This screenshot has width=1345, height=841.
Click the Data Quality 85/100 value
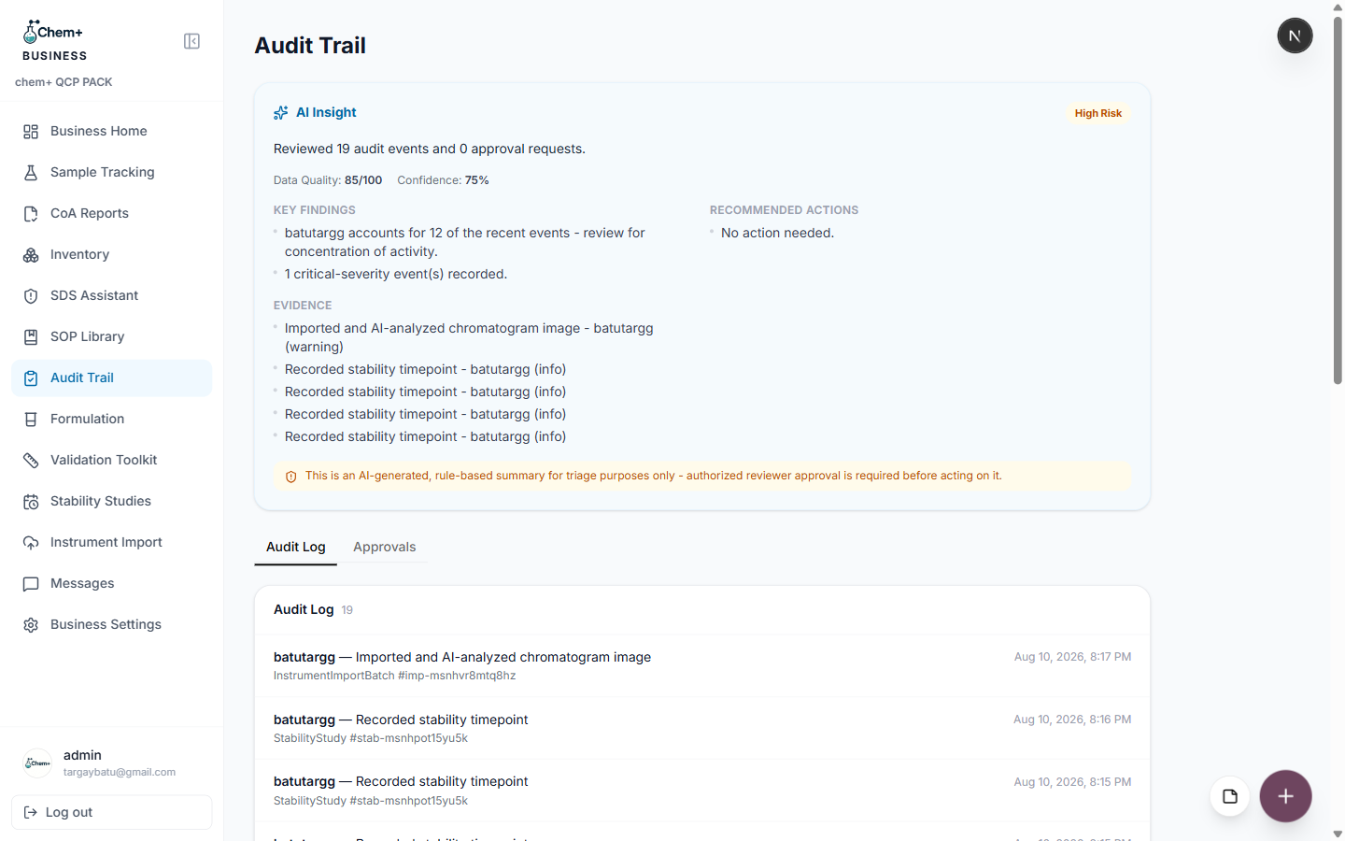pos(363,180)
